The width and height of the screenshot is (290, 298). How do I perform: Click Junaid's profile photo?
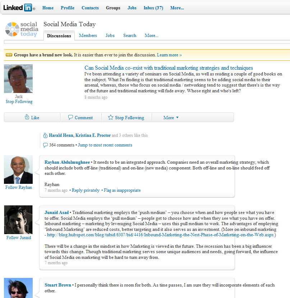click(x=18, y=220)
